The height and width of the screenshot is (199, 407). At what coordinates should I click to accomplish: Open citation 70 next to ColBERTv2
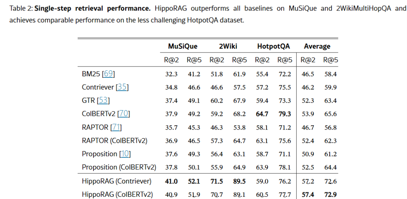point(124,114)
